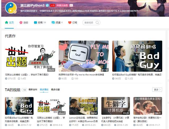Click the magnifier search icon

(97, 23)
